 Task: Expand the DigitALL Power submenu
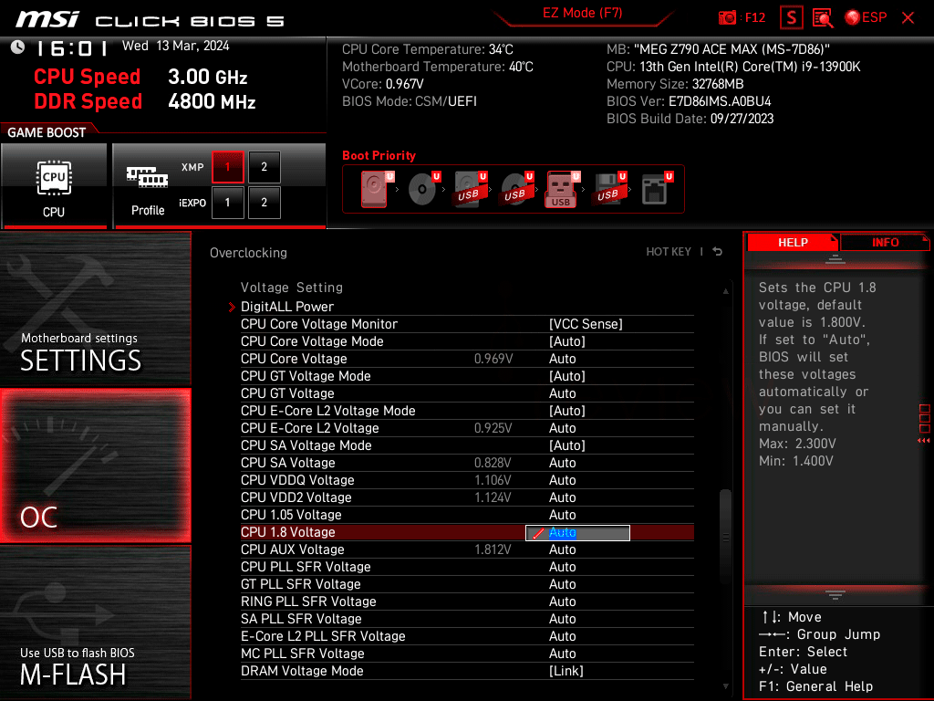(x=287, y=307)
